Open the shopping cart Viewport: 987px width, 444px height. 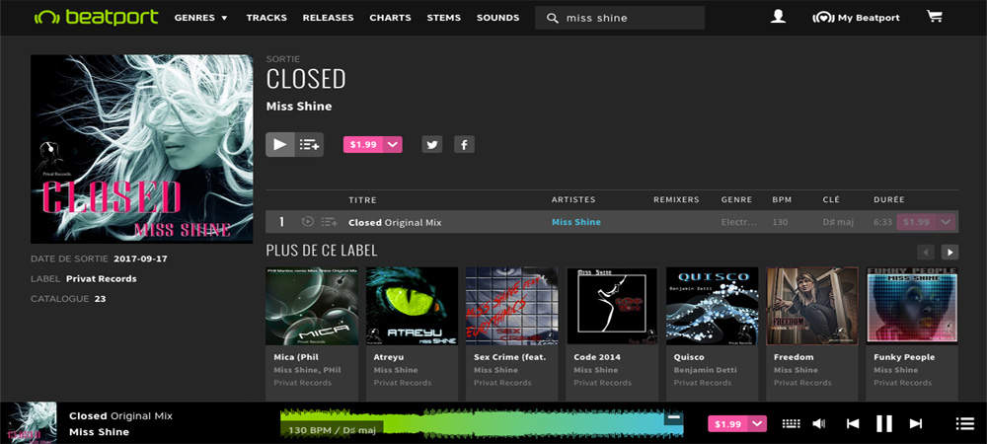tap(934, 17)
